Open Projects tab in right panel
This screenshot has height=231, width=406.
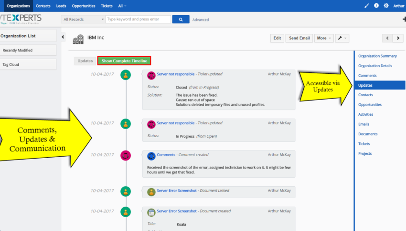365,153
